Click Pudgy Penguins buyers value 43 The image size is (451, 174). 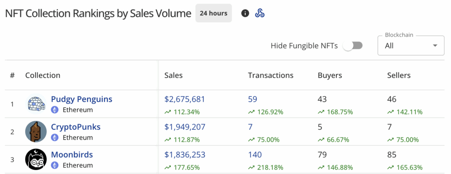(322, 99)
